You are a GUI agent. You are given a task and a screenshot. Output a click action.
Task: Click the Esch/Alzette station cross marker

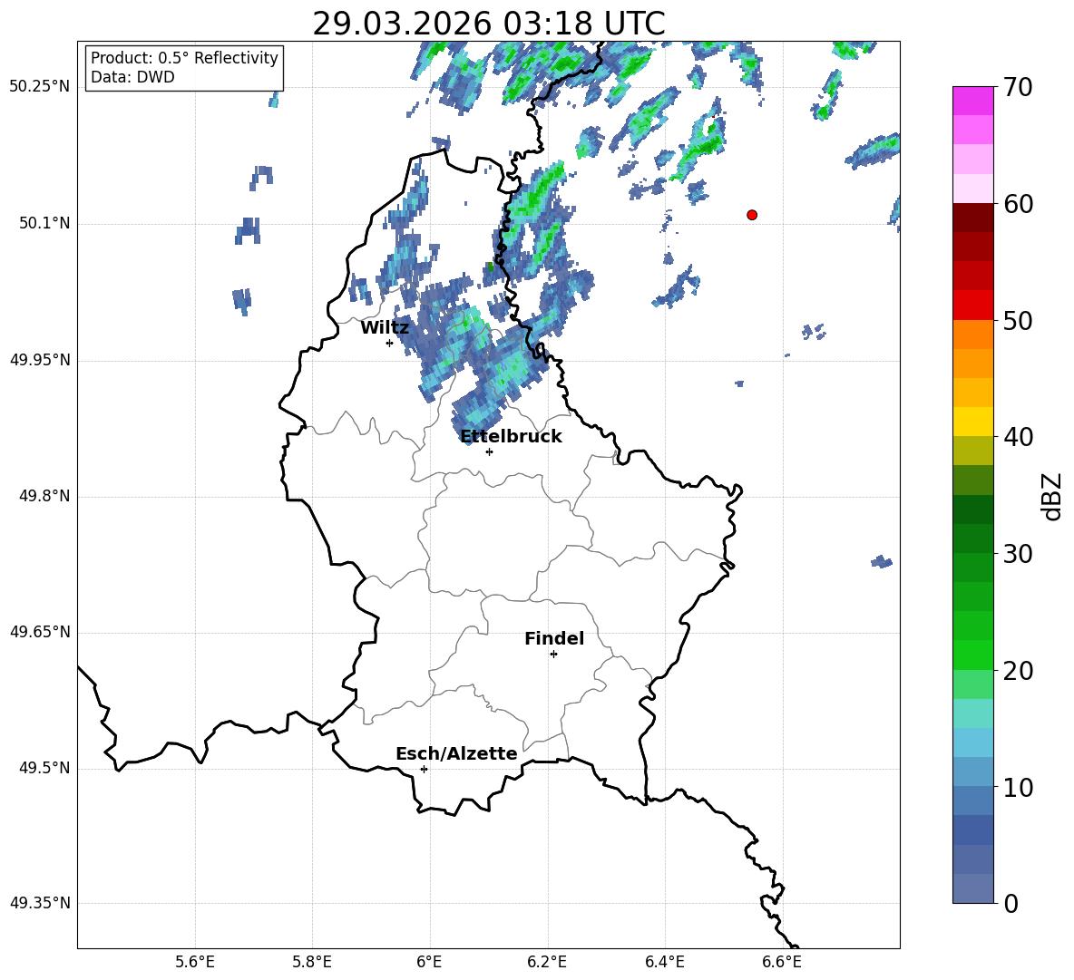pos(424,769)
